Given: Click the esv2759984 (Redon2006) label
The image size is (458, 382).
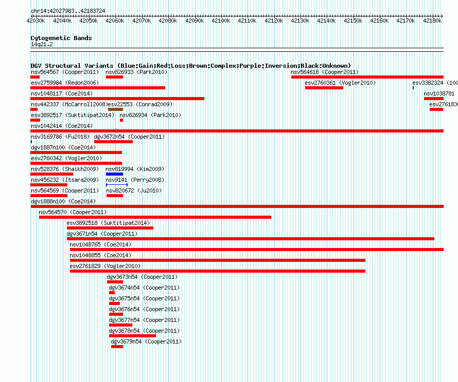Looking at the screenshot, I should pyautogui.click(x=65, y=83).
